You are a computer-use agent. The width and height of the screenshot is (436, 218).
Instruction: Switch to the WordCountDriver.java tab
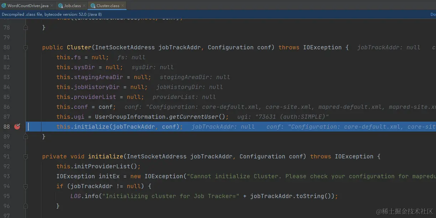pos(28,5)
